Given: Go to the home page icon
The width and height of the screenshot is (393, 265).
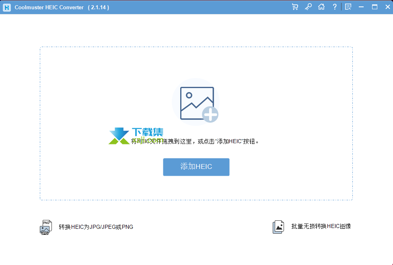Looking at the screenshot, I should click(321, 7).
